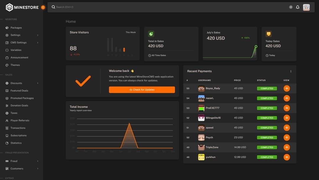View payment details for Boyss_Rady
The height and width of the screenshot is (180, 319).
point(287,88)
